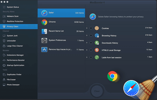Image resolution: width=157 pixels, height=100 pixels.
Task: Click Safari icon in detail header
Action: click(x=93, y=17)
